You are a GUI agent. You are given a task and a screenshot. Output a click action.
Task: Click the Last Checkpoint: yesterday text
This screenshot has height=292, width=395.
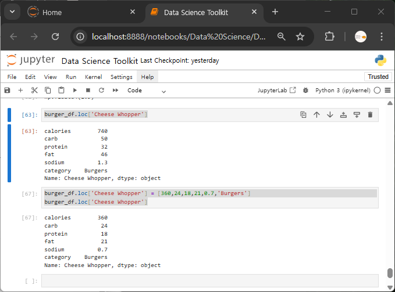click(180, 60)
